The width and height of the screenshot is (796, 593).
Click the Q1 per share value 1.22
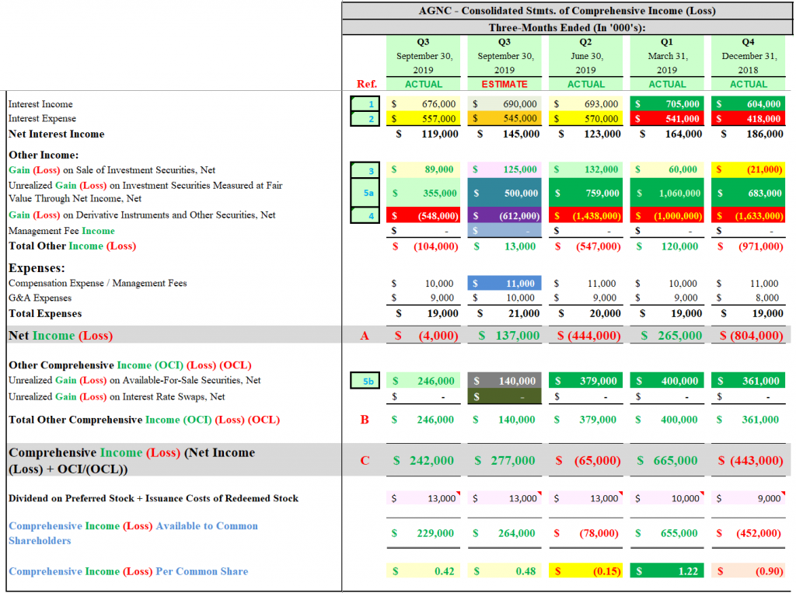pos(667,571)
